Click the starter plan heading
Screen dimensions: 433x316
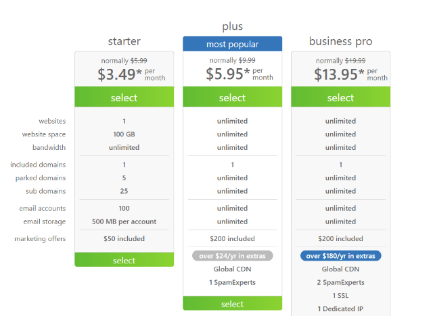click(124, 41)
